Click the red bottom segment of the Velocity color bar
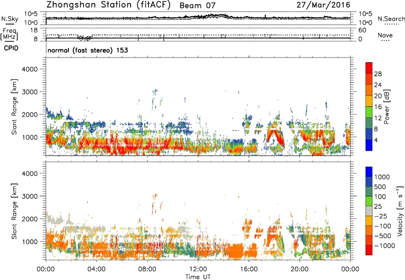This screenshot has height=280, width=405. [x=369, y=250]
